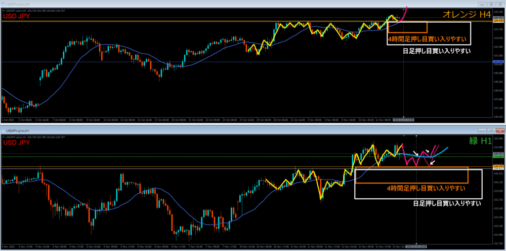Close the USDJPY H1 chart window
Screen dimensions: 506x251
click(500, 131)
